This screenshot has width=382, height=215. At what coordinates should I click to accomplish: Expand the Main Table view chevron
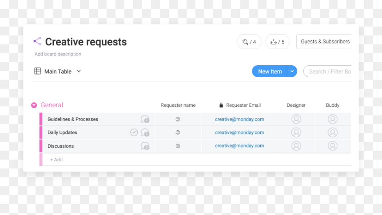79,71
